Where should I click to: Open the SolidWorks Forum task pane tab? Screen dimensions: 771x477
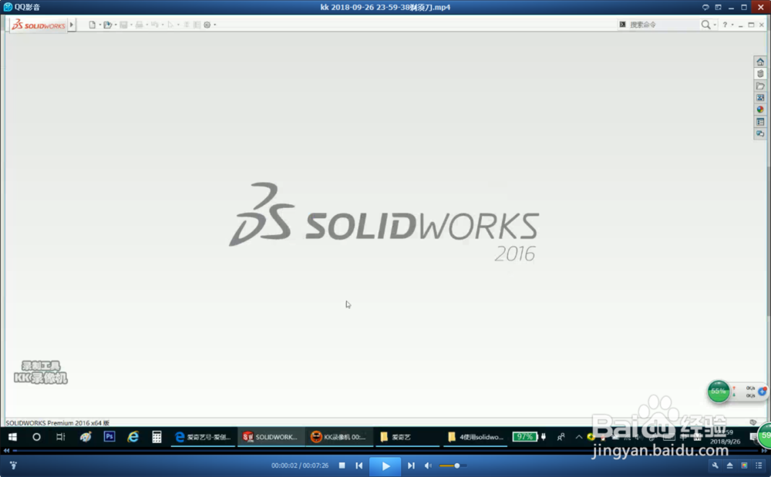pyautogui.click(x=760, y=133)
